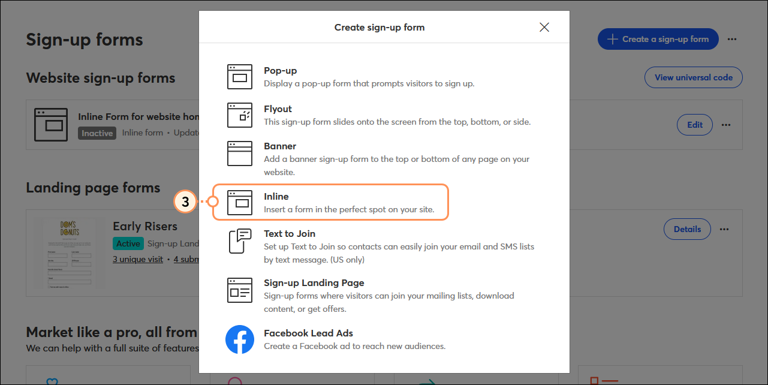Choose the Flyout form icon
Image resolution: width=768 pixels, height=385 pixels.
240,115
